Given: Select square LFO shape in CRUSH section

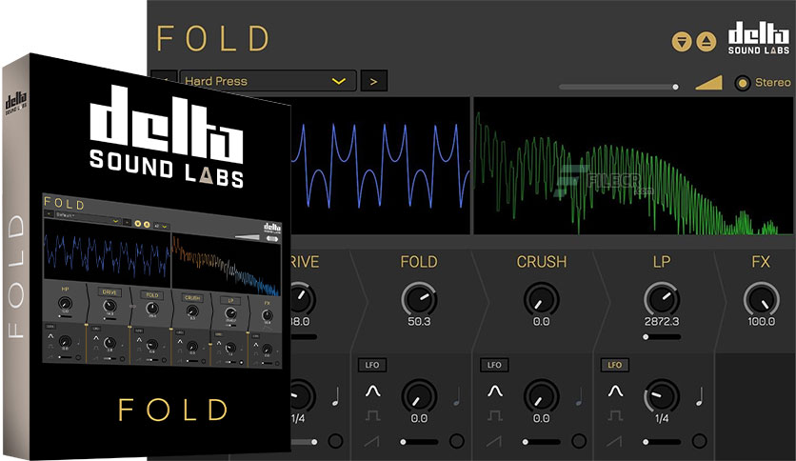Looking at the screenshot, I should tap(494, 416).
